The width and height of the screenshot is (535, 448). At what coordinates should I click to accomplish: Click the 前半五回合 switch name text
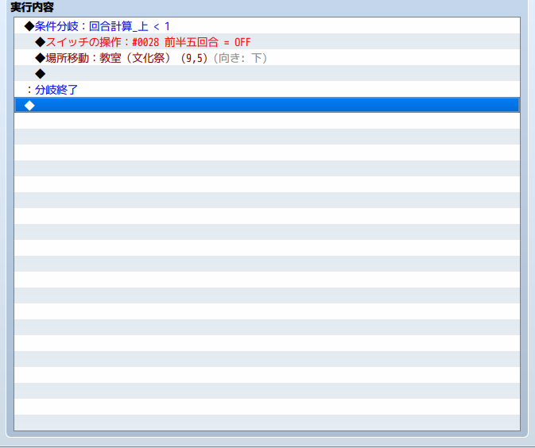coord(192,42)
